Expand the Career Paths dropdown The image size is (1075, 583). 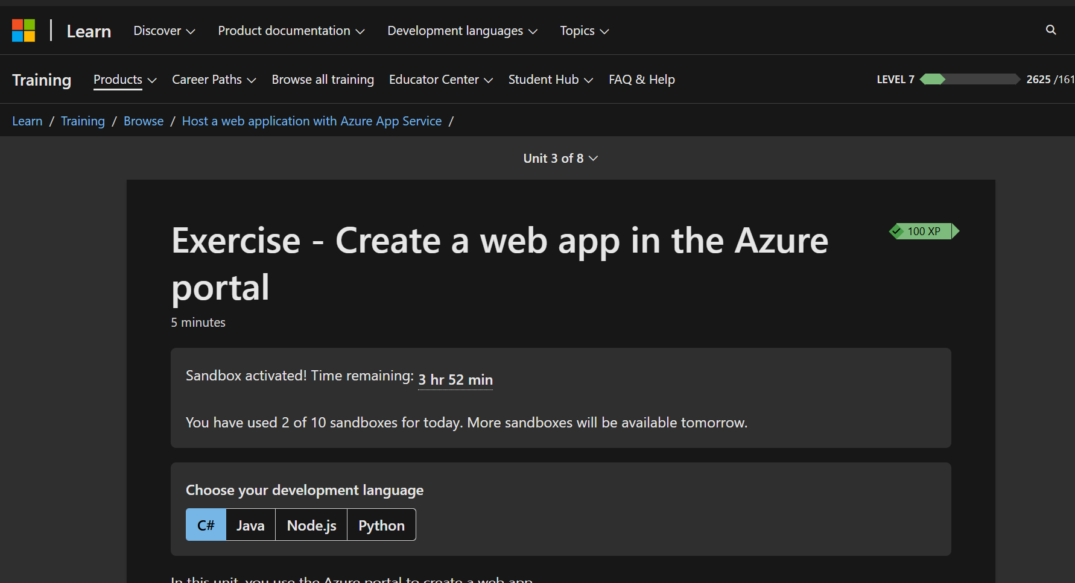tap(214, 80)
